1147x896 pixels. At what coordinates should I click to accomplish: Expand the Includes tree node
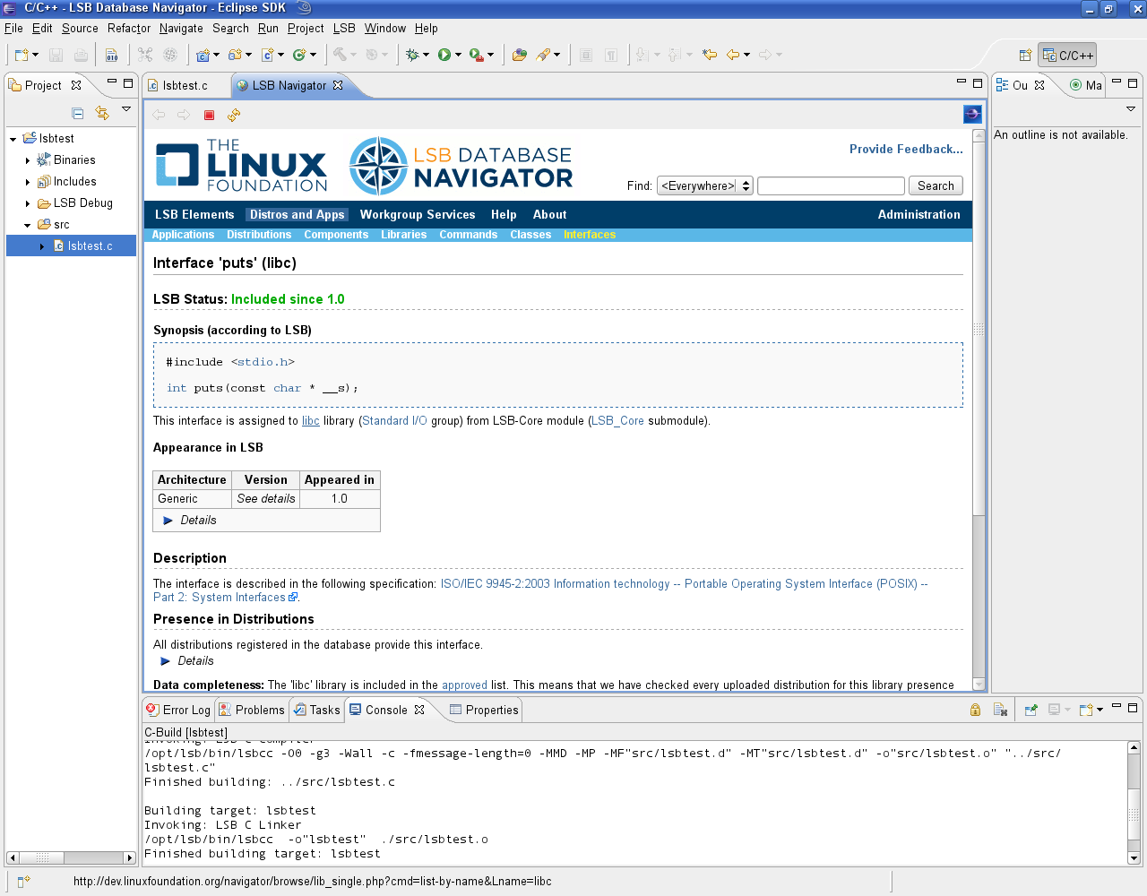pos(28,182)
